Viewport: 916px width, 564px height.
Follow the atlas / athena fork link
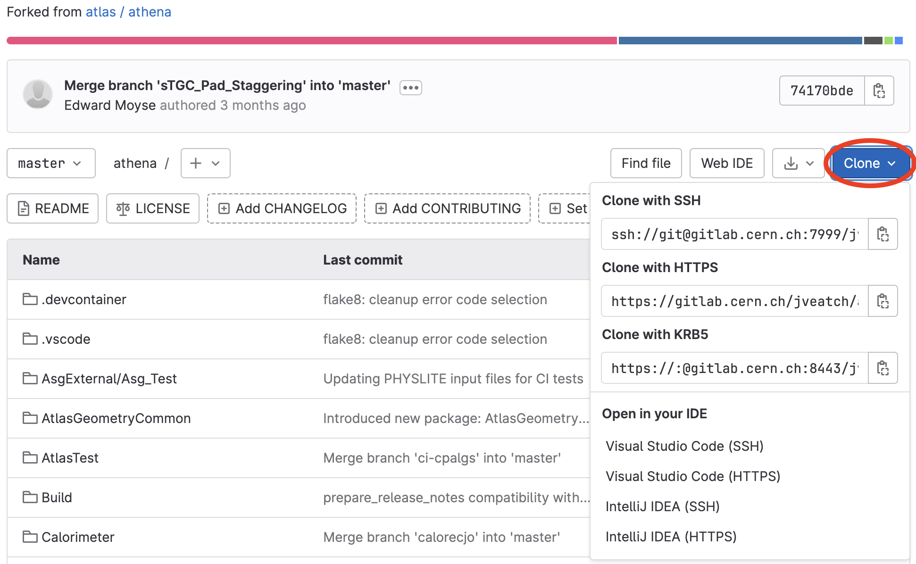tap(128, 12)
